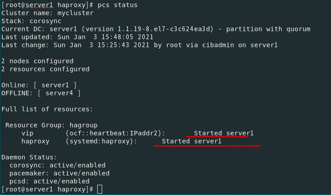Click 'Resource Group: hagroup' line
This screenshot has height=195, width=331.
(x=51, y=125)
